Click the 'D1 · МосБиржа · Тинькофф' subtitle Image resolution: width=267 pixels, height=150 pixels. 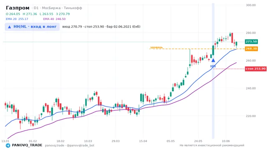point(58,8)
